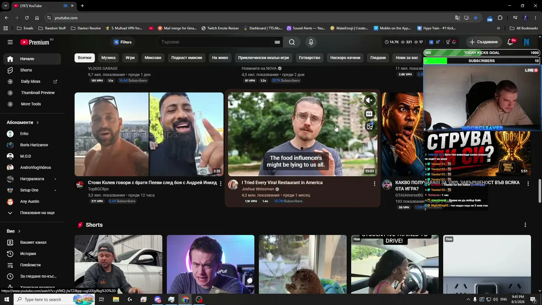Open Chrome media controls
This screenshot has width=542, height=305.
[515, 18]
